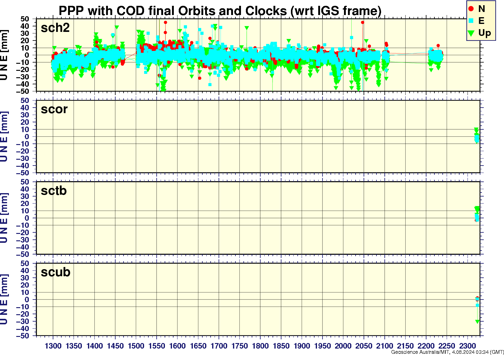Viewport: 504px width, 355px height.
Task: Click the 2150 x-axis tick label
Action: coord(405,346)
